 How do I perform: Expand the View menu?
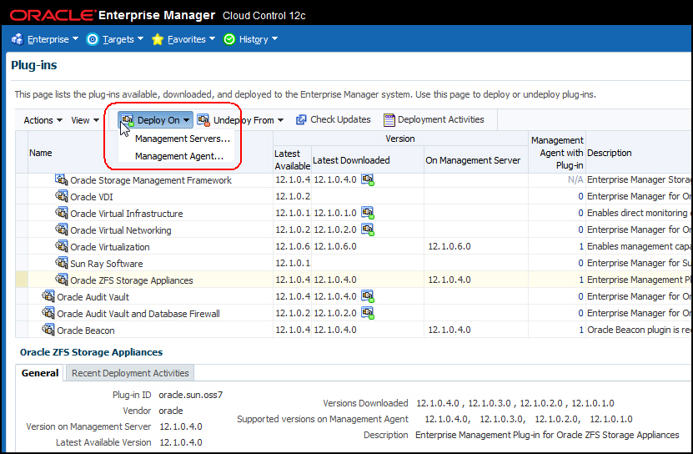coord(85,120)
